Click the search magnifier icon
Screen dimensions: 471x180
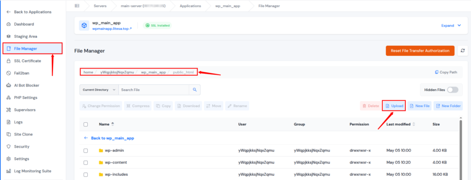click(195, 90)
